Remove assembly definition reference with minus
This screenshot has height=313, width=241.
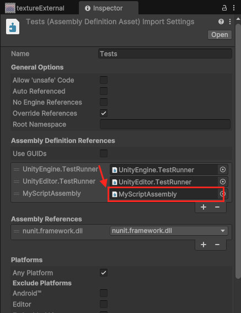217,207
